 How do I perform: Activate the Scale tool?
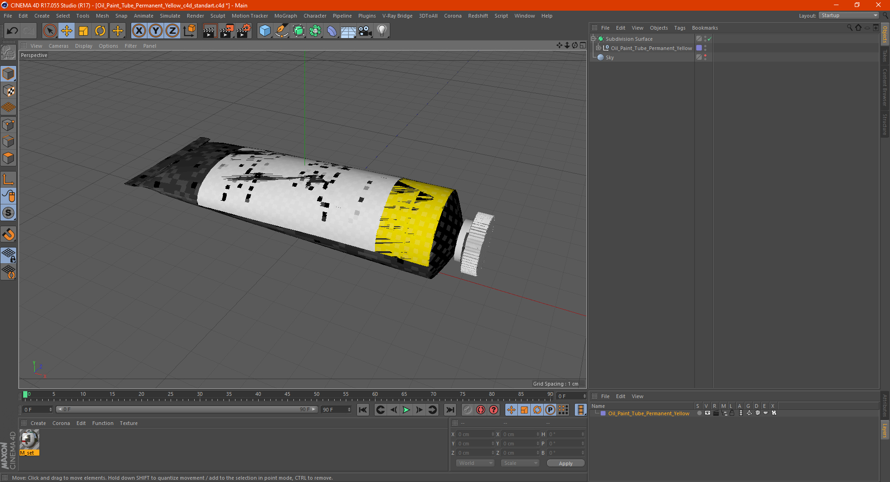(x=83, y=31)
